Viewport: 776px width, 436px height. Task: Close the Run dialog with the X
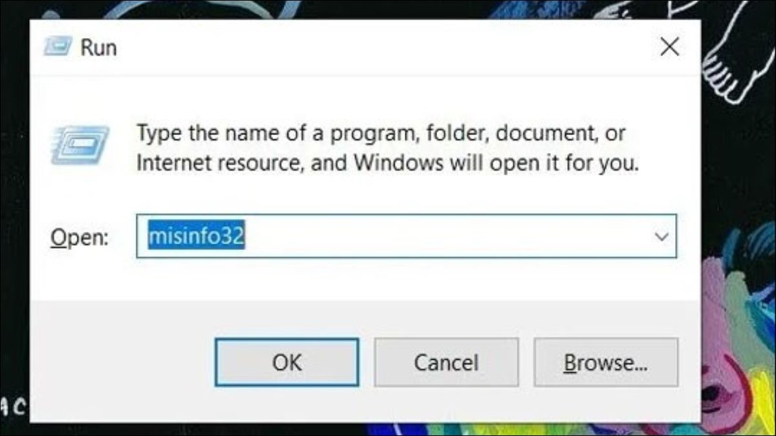tap(669, 47)
